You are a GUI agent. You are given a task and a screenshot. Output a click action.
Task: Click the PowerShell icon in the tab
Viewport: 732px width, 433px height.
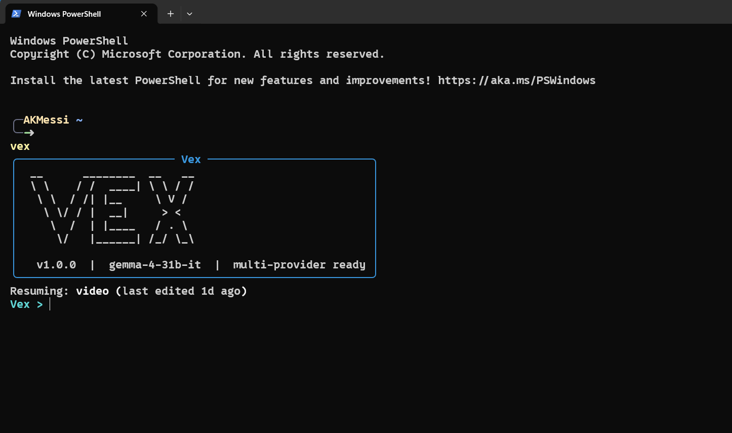(x=16, y=14)
